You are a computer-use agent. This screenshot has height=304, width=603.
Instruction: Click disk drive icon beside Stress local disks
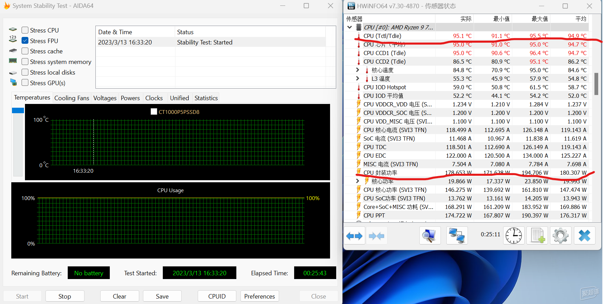coord(13,73)
